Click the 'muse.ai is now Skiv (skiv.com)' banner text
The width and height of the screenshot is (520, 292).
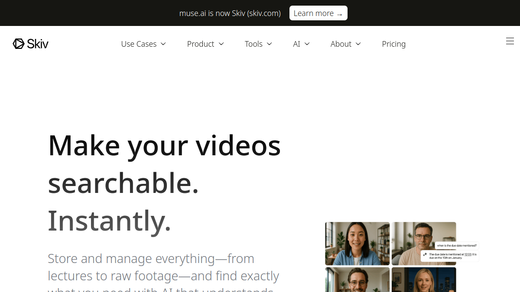coord(230,13)
